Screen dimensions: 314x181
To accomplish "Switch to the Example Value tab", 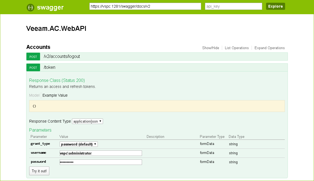I will point(55,95).
